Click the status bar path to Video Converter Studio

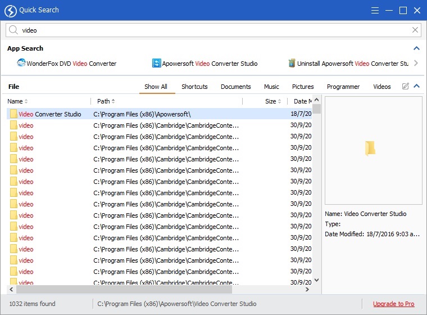(177, 304)
